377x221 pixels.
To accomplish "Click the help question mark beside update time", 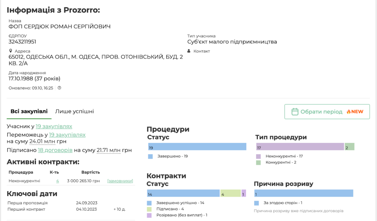I will [x=59, y=88].
